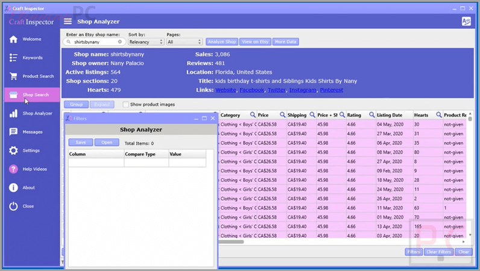The width and height of the screenshot is (480, 271).
Task: Select the hearts cell showing 165
Action: coord(428,226)
